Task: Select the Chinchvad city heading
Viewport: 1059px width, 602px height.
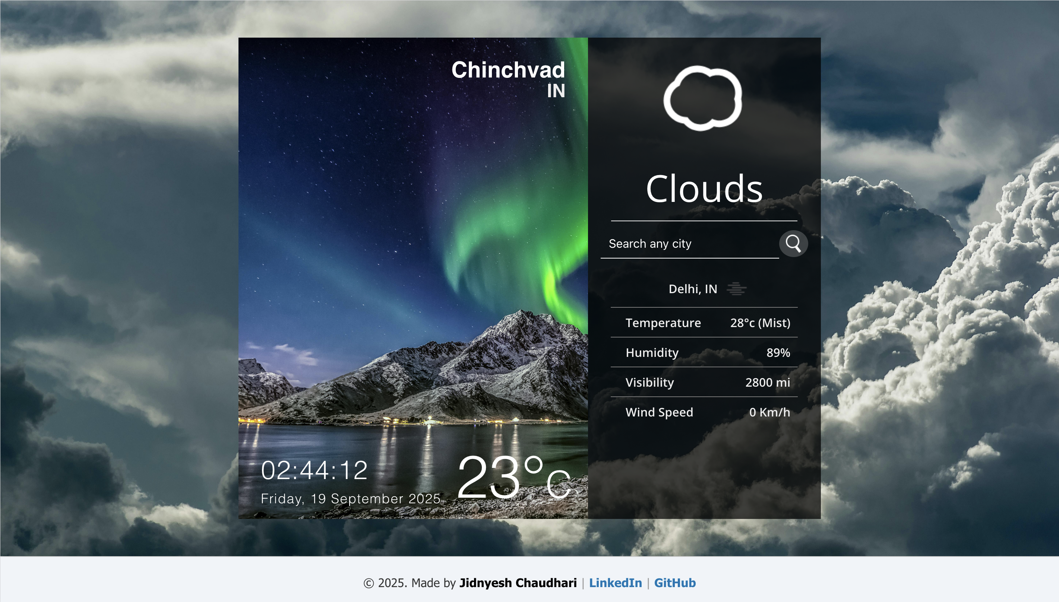Action: click(508, 69)
